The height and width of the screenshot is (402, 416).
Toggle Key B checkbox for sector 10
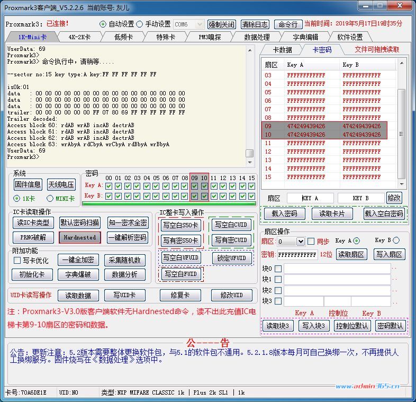(204, 196)
